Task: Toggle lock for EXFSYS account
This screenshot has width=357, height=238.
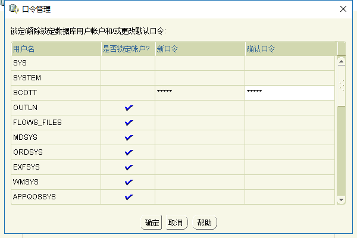Action: click(x=129, y=167)
